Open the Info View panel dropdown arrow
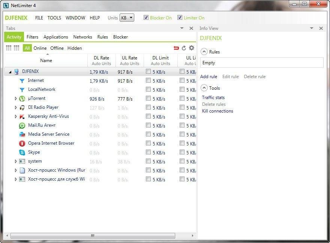The width and height of the screenshot is (330, 243). [x=312, y=28]
